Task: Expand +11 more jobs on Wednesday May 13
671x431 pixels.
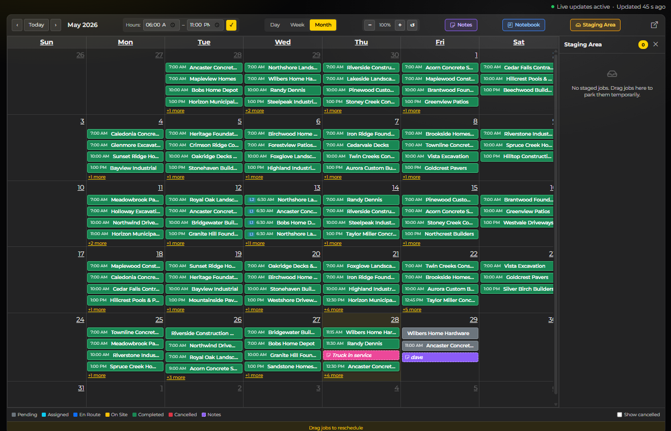Action: (255, 243)
